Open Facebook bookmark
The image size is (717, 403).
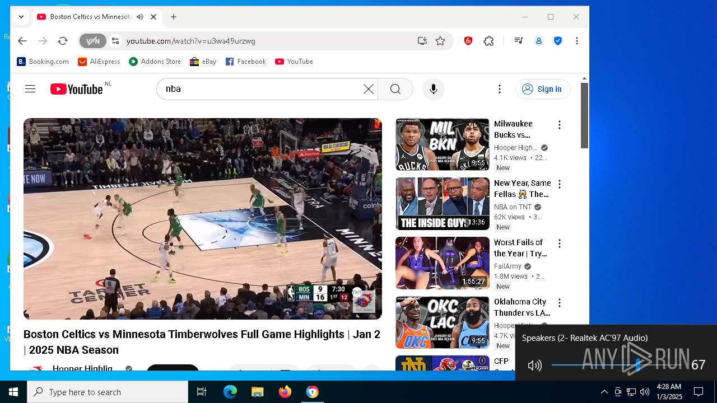(x=246, y=62)
